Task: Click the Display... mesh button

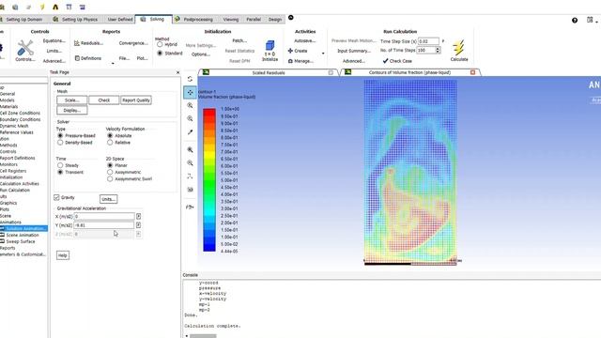Action: coord(72,111)
